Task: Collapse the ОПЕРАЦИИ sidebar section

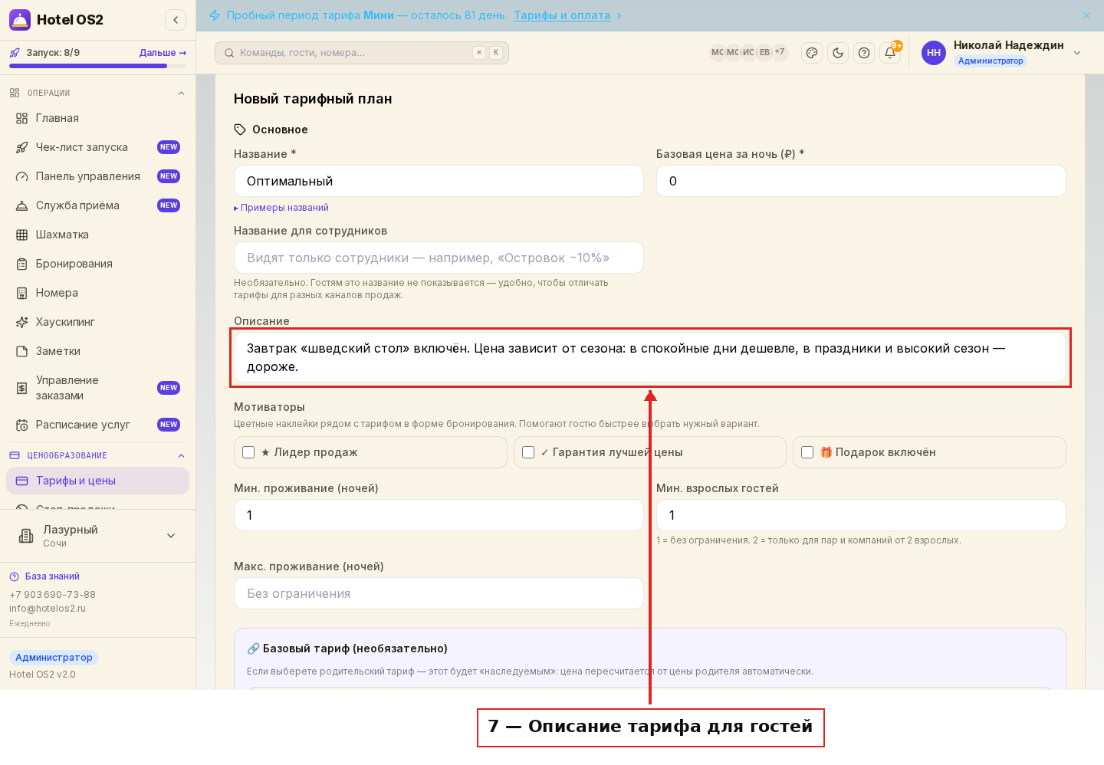Action: click(181, 93)
